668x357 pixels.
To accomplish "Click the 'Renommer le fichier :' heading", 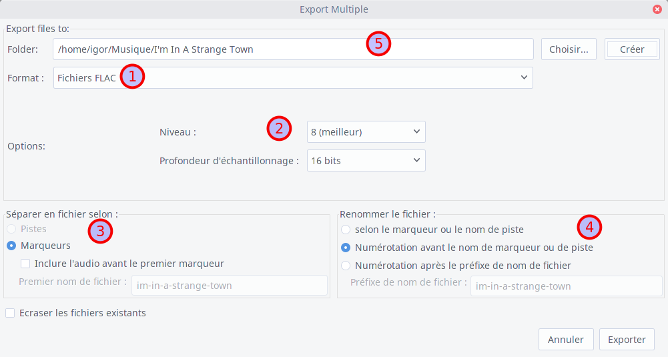I will coord(388,214).
